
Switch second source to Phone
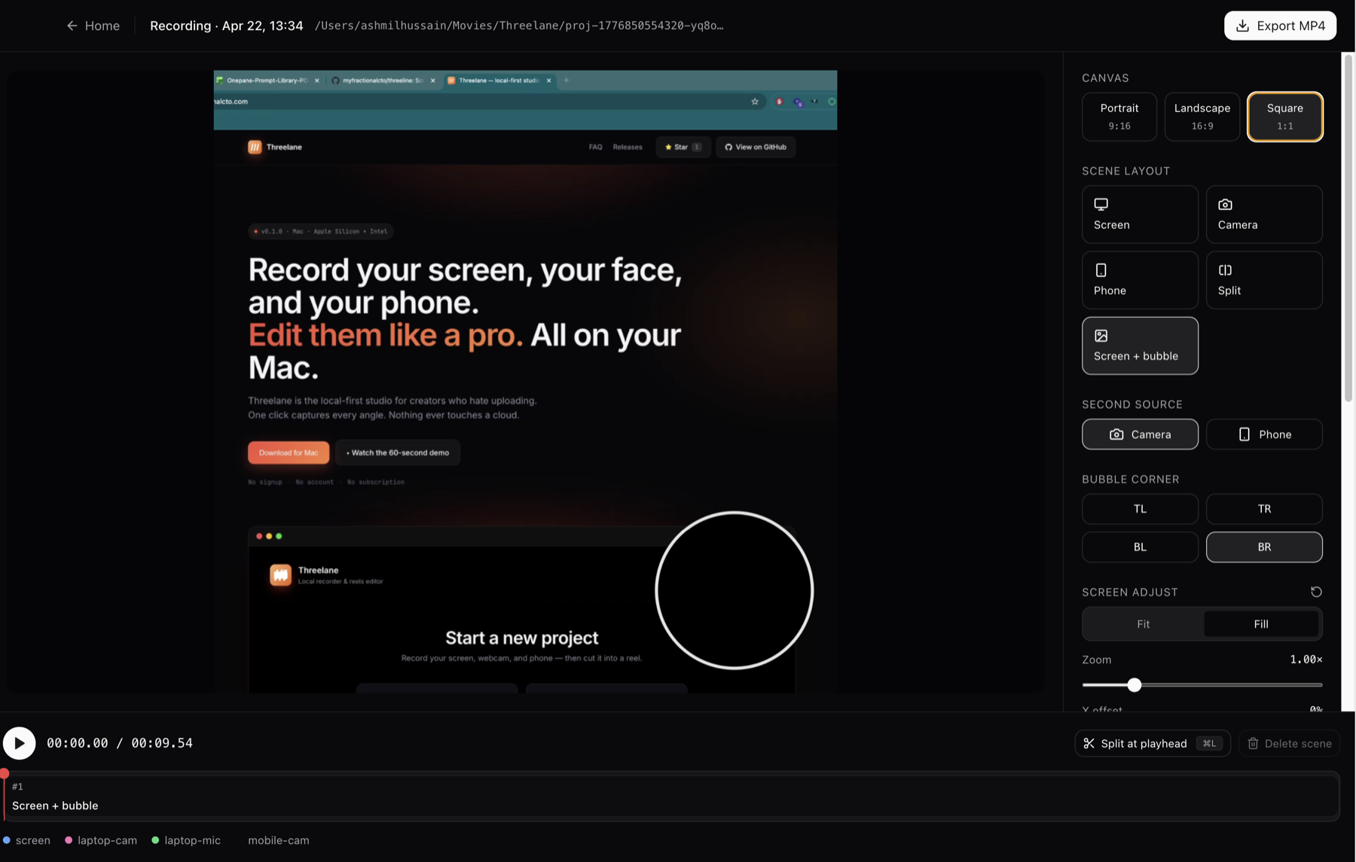[1263, 434]
